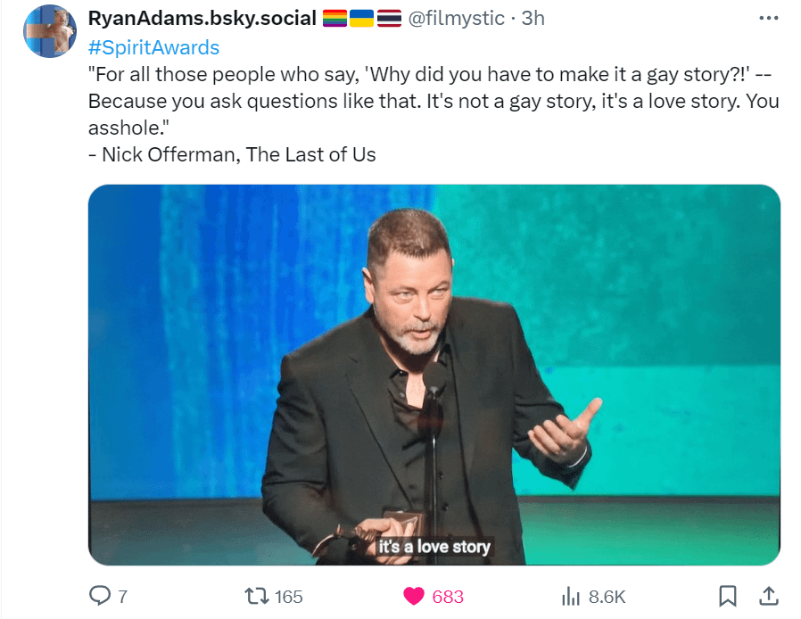
Task: Open the tweet via the 3h timestamp
Action: [533, 19]
